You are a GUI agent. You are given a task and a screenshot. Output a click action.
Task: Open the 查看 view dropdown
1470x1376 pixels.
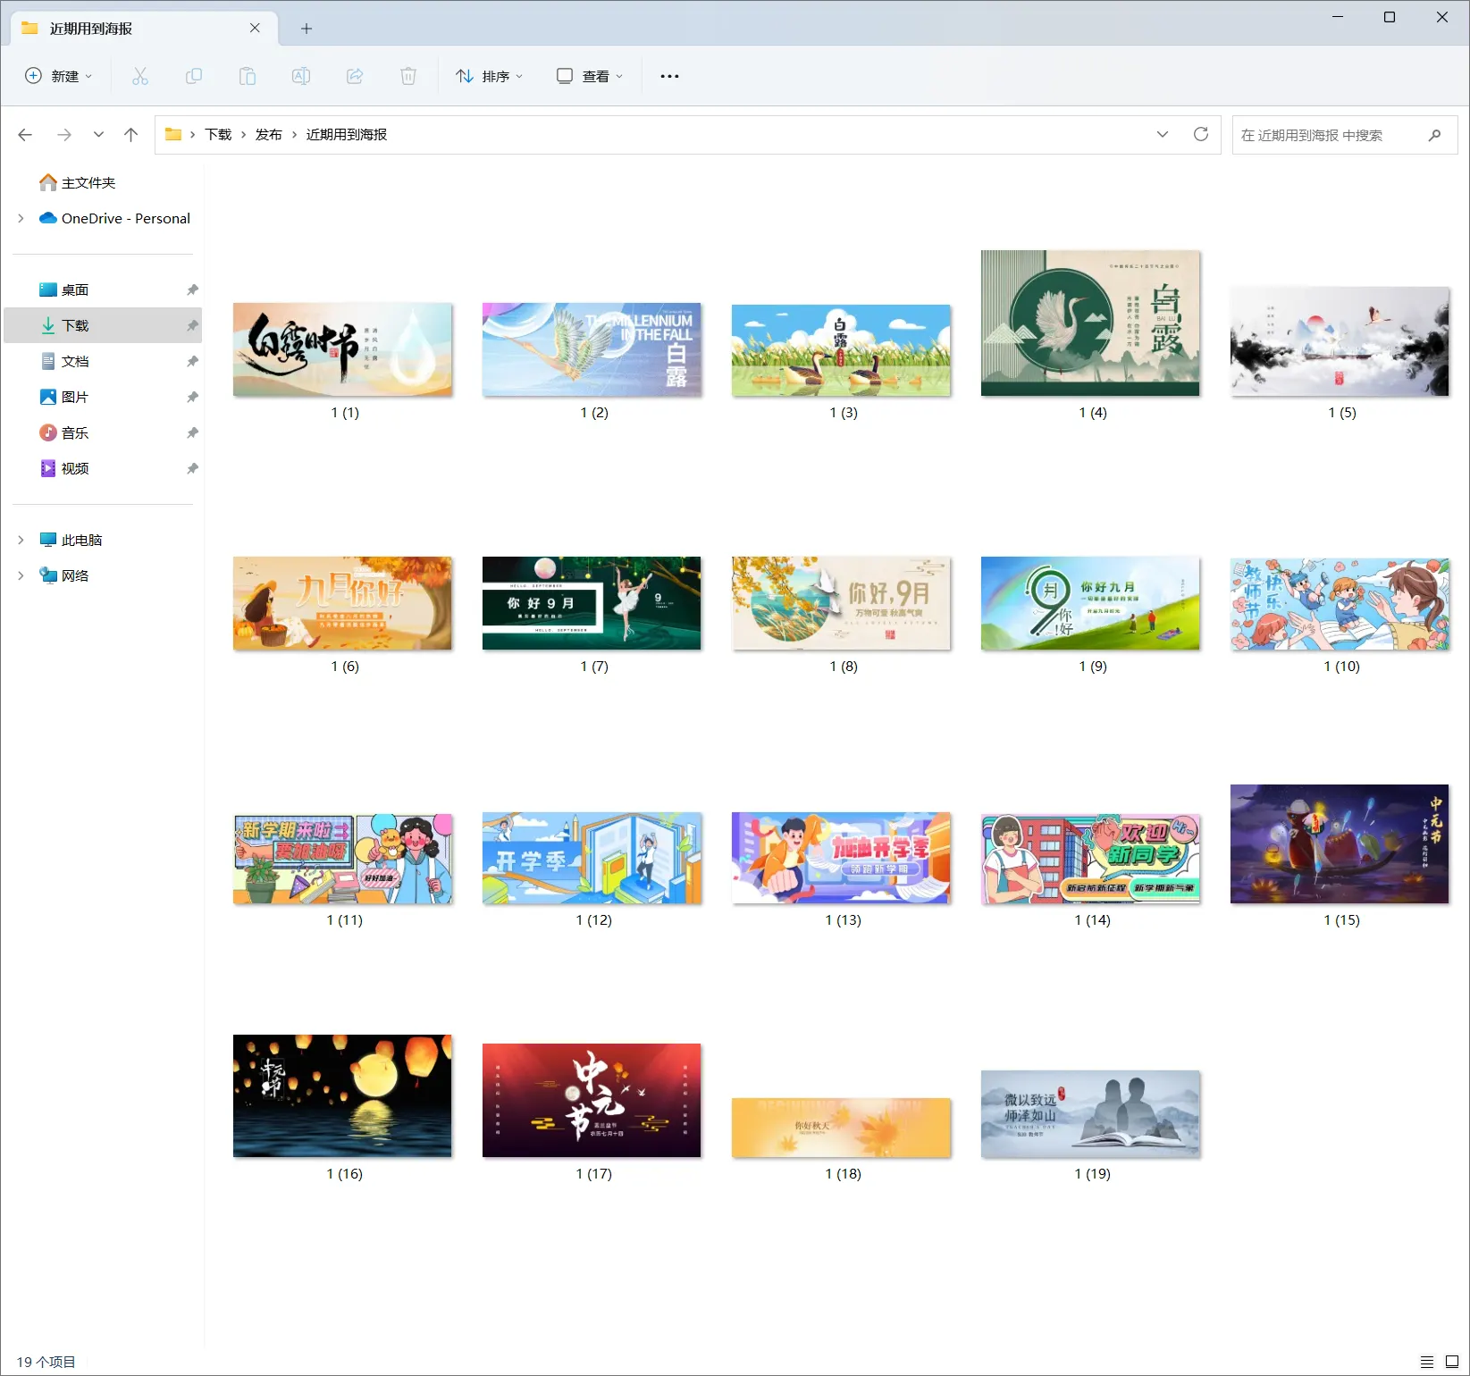(589, 76)
